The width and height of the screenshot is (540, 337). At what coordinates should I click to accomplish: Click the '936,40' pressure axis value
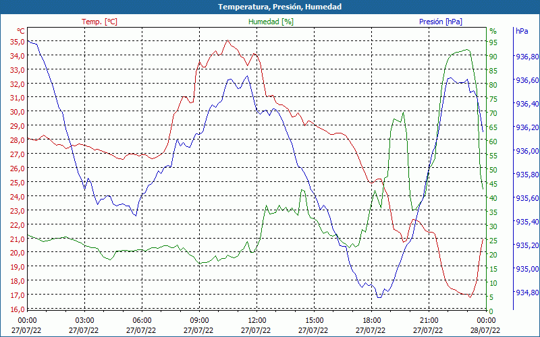point(527,104)
